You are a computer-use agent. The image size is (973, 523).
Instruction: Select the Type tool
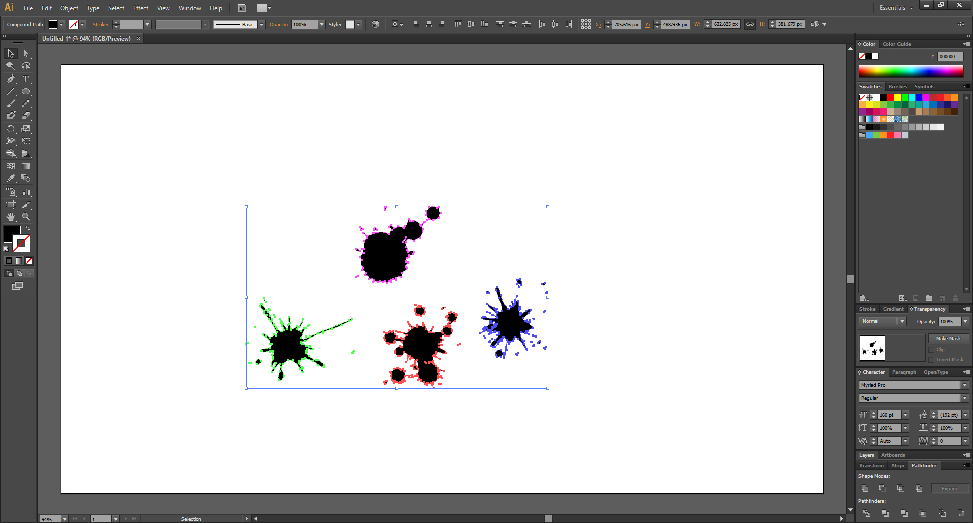[26, 79]
